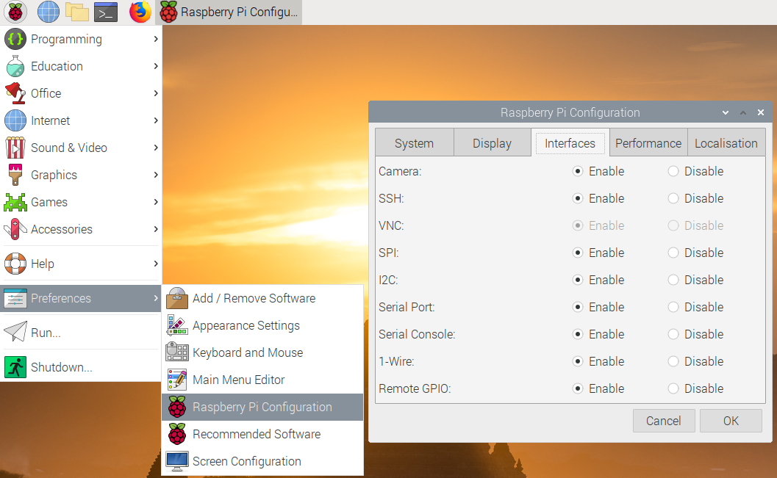
Task: Expand the Accessories submenu arrow
Action: (x=156, y=230)
